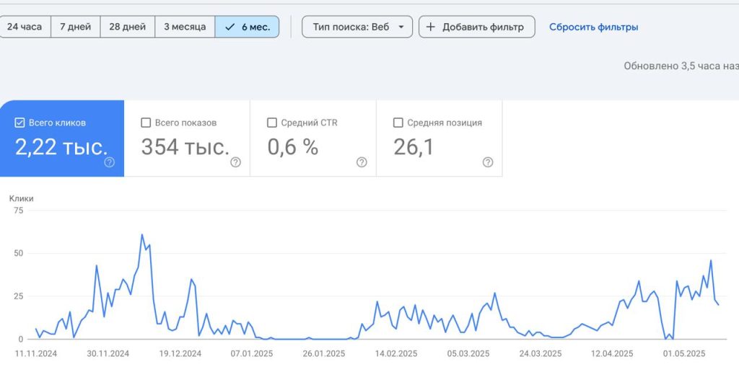Select the 3 месяца date range
This screenshot has width=739, height=367.
click(185, 27)
